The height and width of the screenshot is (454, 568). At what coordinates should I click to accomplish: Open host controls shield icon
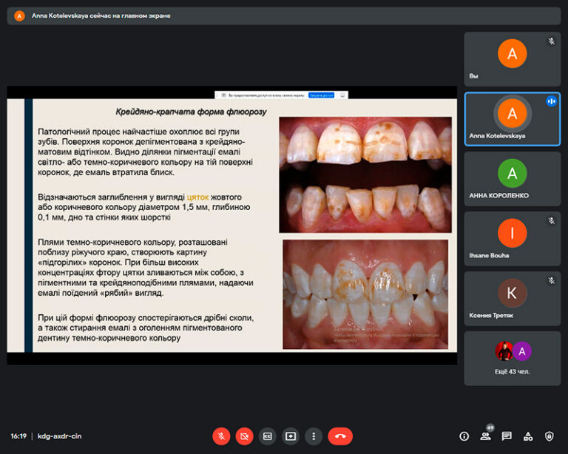pos(549,436)
